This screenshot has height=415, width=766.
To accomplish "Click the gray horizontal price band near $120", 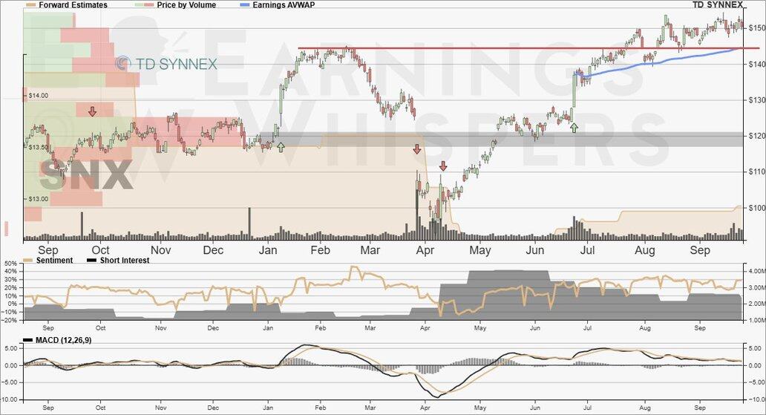I will tap(501, 140).
